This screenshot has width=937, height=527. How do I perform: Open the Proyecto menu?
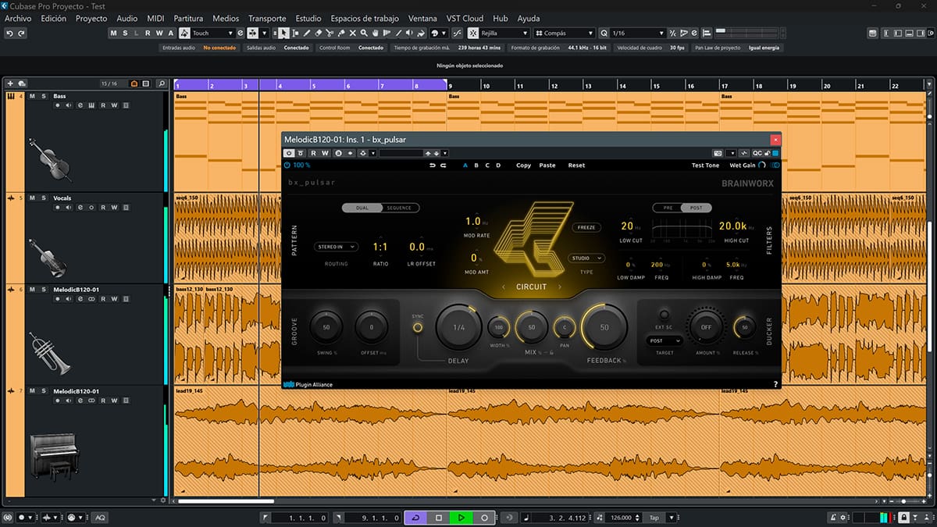[91, 18]
